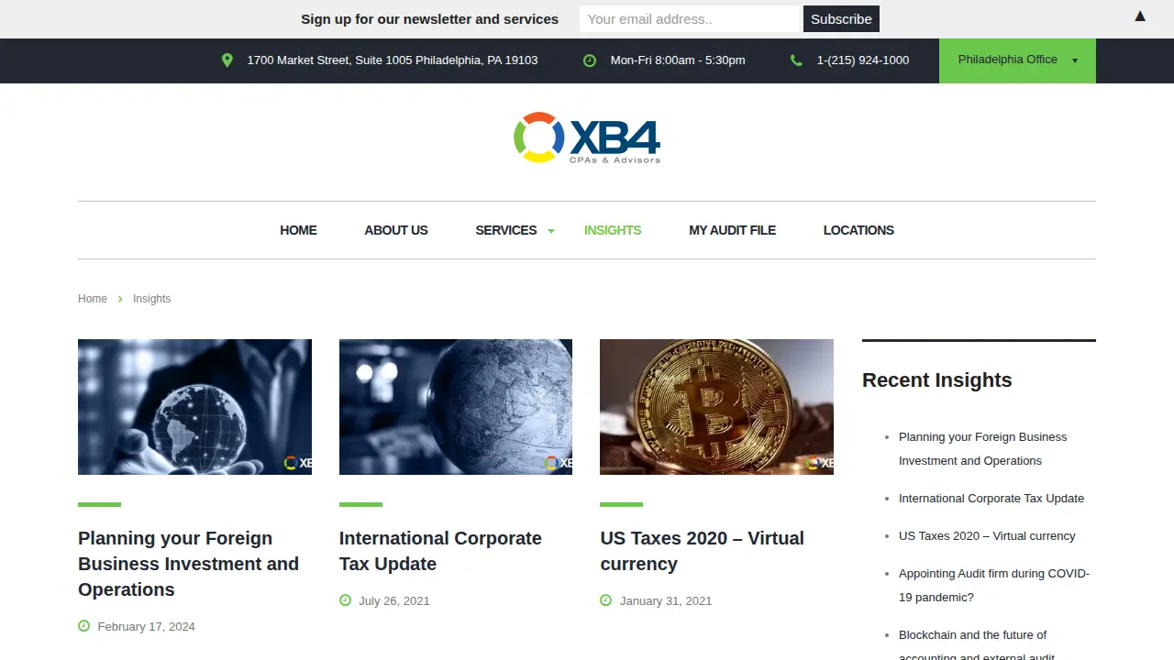Click clock icon beside January 31, 2021
This screenshot has height=660, width=1174.
click(605, 600)
